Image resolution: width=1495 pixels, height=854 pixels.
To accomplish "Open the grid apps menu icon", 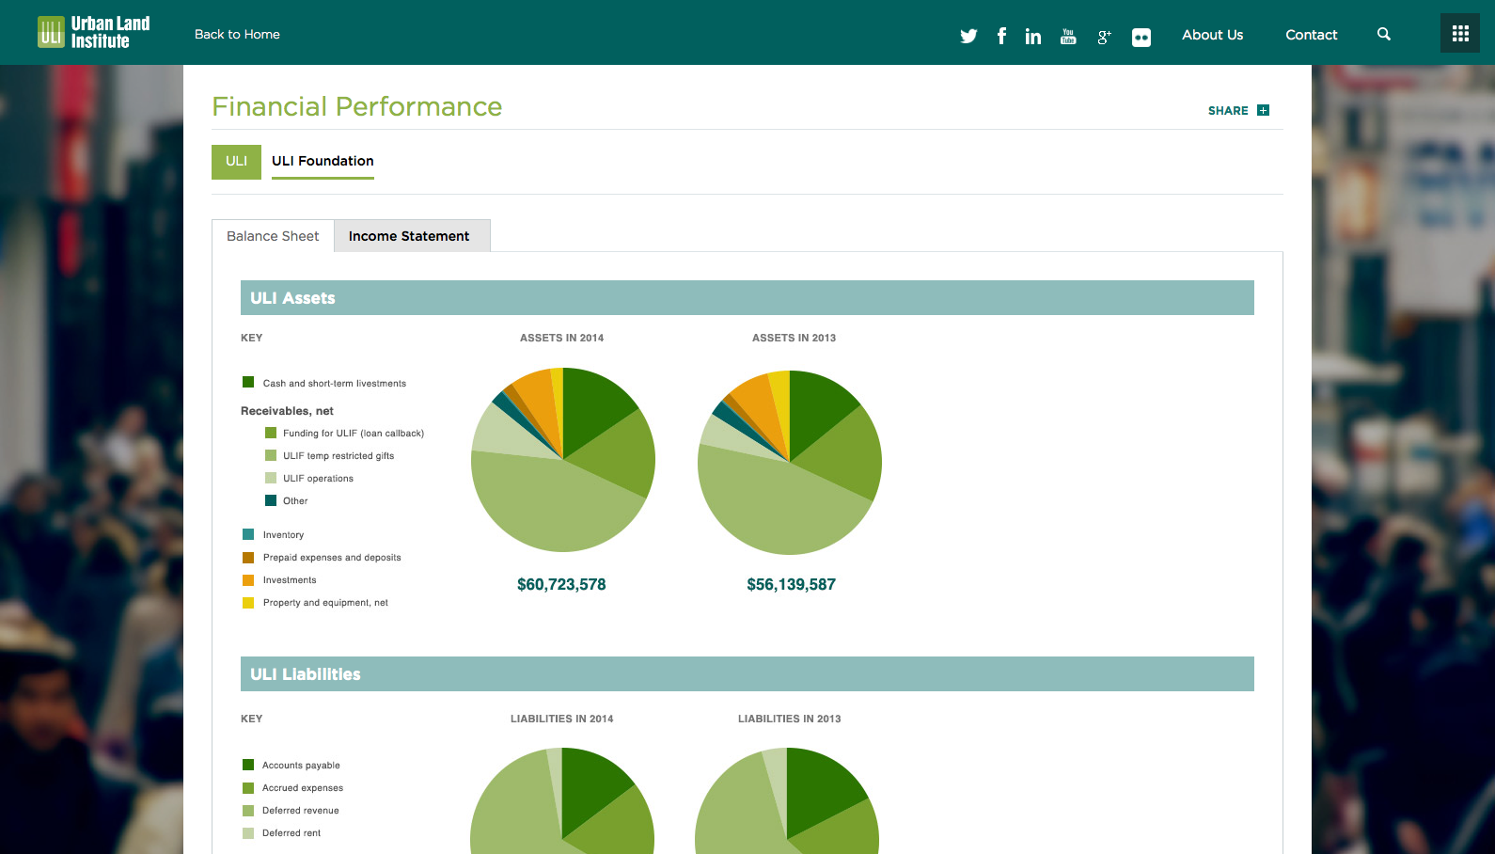I will [x=1460, y=33].
